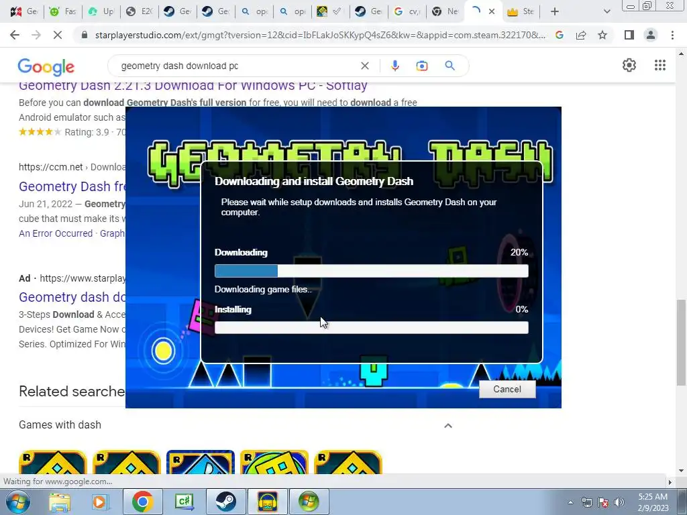This screenshot has height=515, width=687.
Task: Open Steam from the taskbar
Action: [x=225, y=502]
